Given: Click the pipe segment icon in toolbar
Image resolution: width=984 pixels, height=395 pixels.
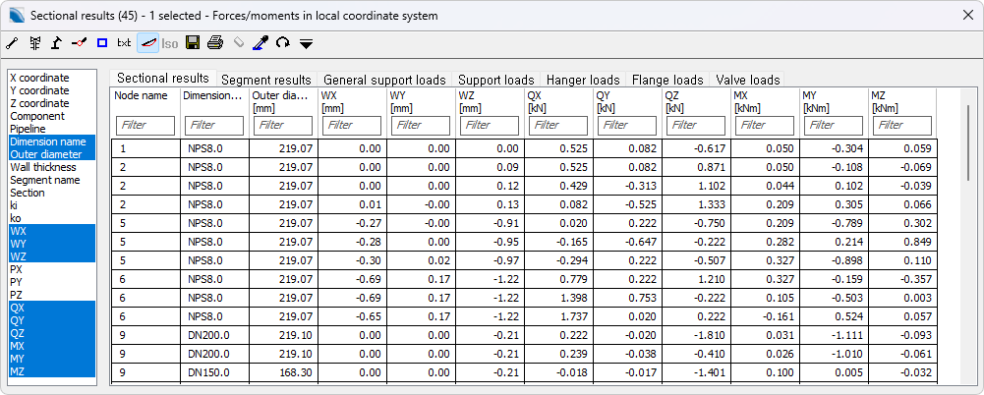Looking at the screenshot, I should coord(11,43).
